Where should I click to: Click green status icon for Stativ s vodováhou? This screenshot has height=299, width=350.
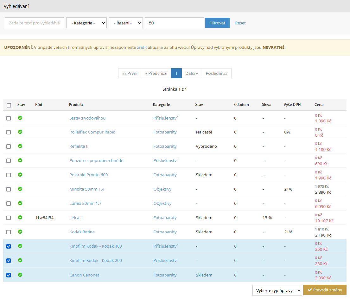(20, 118)
